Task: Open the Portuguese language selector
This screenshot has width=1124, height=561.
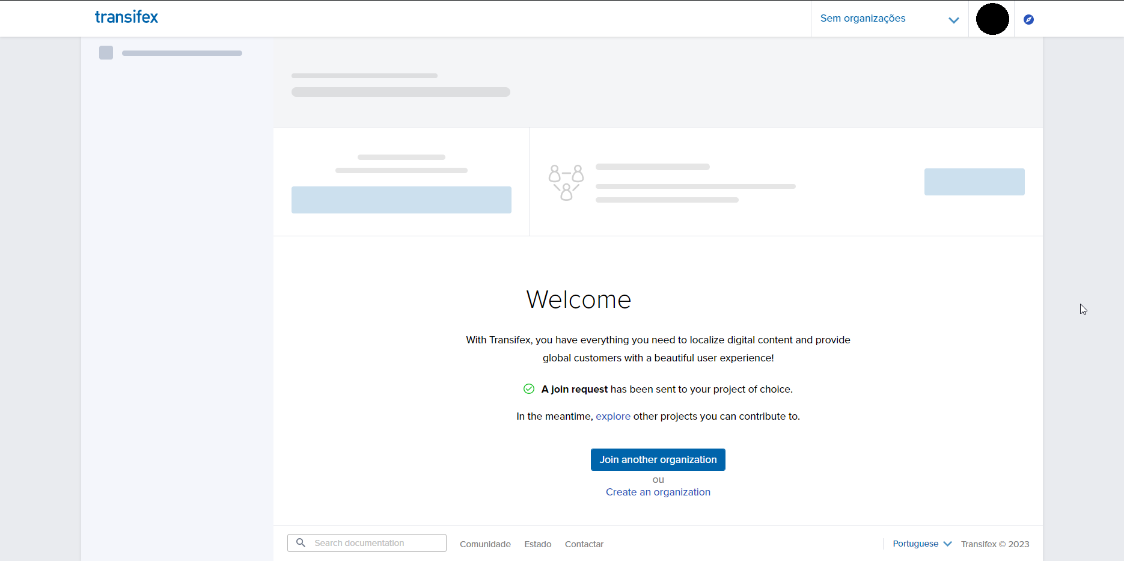Action: pos(915,544)
